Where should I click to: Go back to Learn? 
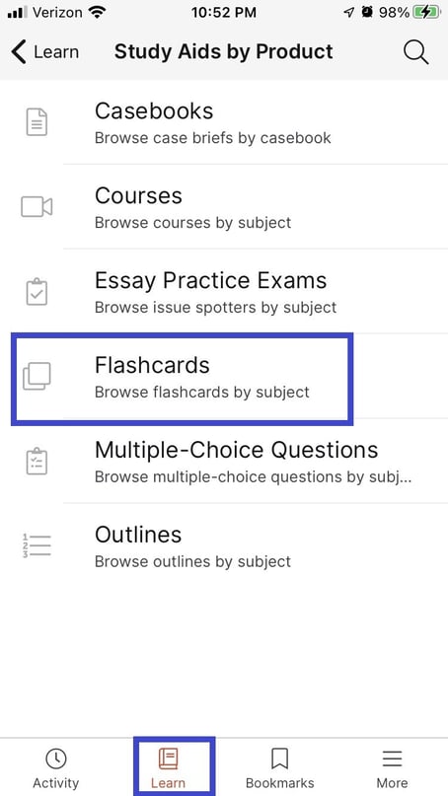[44, 51]
